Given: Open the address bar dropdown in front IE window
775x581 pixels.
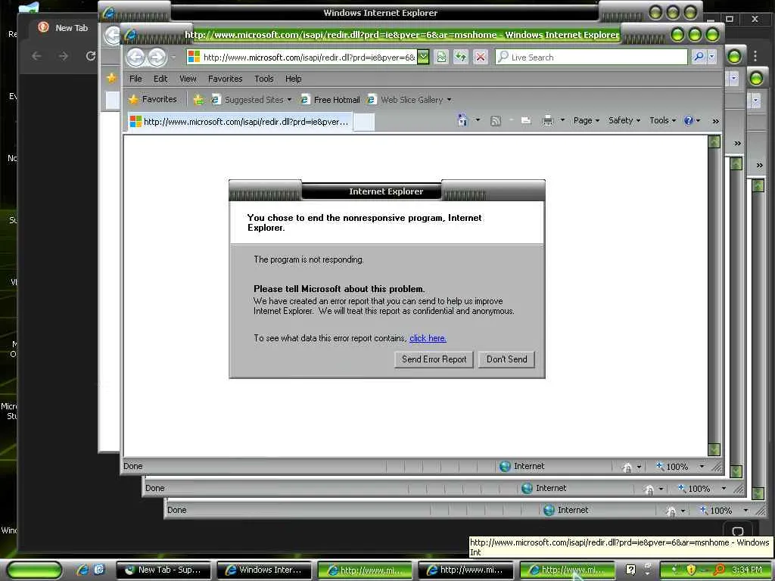Looking at the screenshot, I should click(423, 57).
